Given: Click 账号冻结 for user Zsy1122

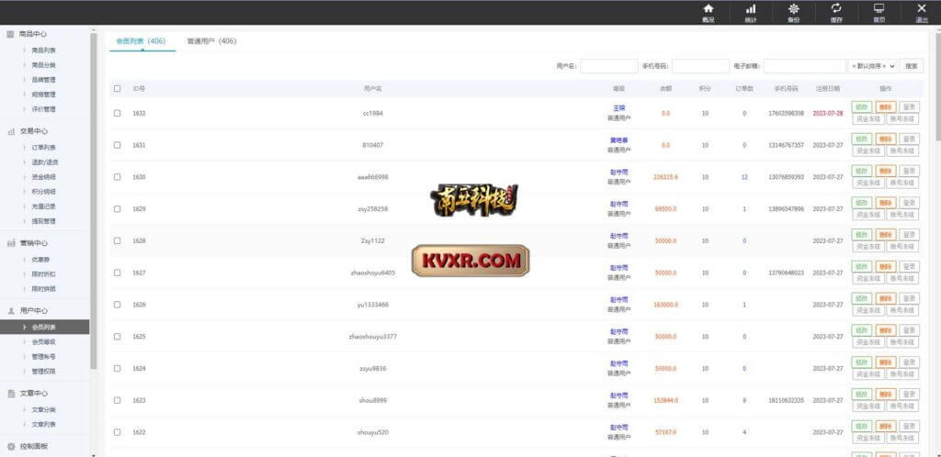Looking at the screenshot, I should 902,246.
